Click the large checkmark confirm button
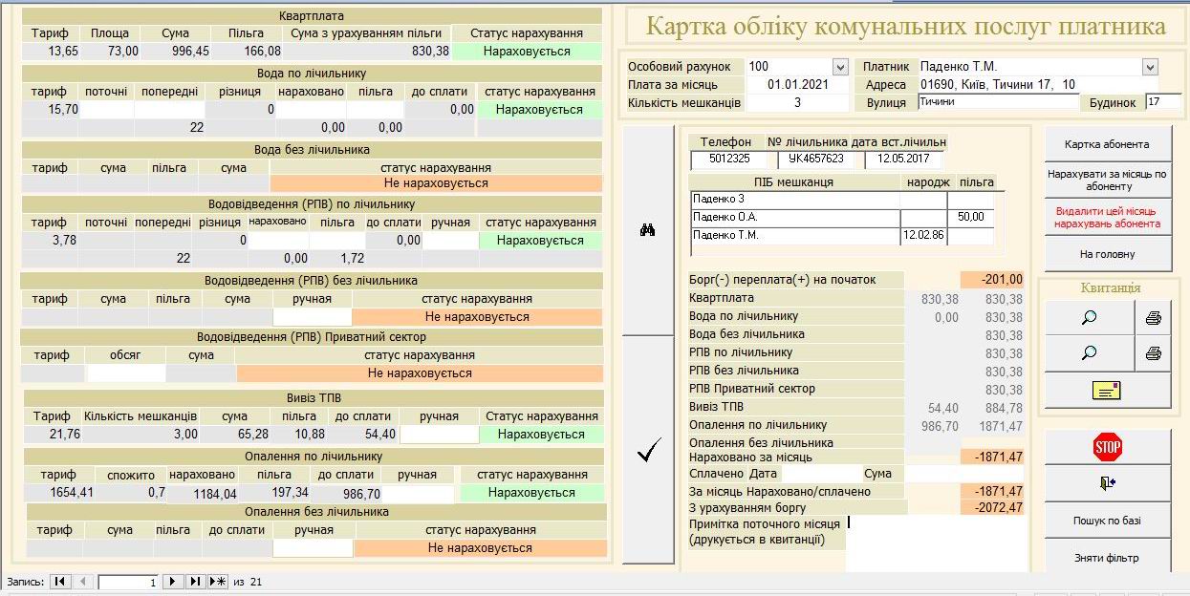The image size is (1190, 596). tap(648, 451)
